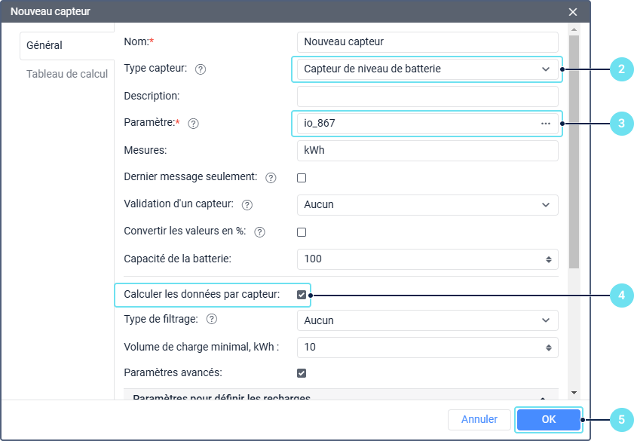Enable Dernier message seulement checkbox
The width and height of the screenshot is (634, 441).
302,178
